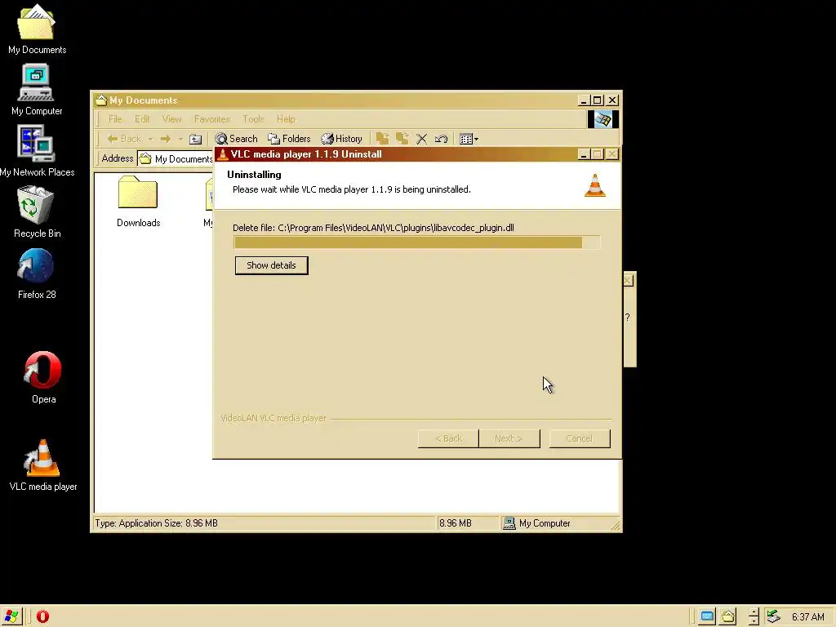Image resolution: width=836 pixels, height=627 pixels.
Task: Open the Views dropdown in Explorer toolbar
Action: [x=469, y=139]
